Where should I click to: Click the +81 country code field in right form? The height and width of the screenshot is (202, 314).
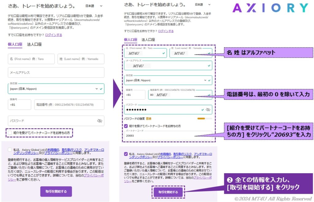(135, 95)
